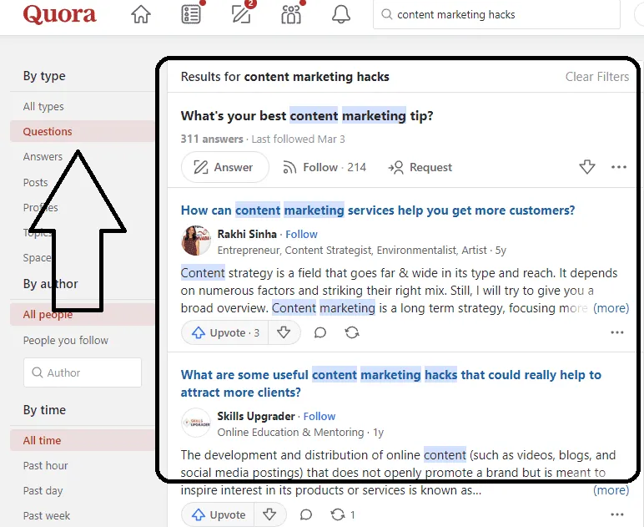This screenshot has height=527, width=644.
Task: Open the Answer pencil icon in header
Action: 241,14
